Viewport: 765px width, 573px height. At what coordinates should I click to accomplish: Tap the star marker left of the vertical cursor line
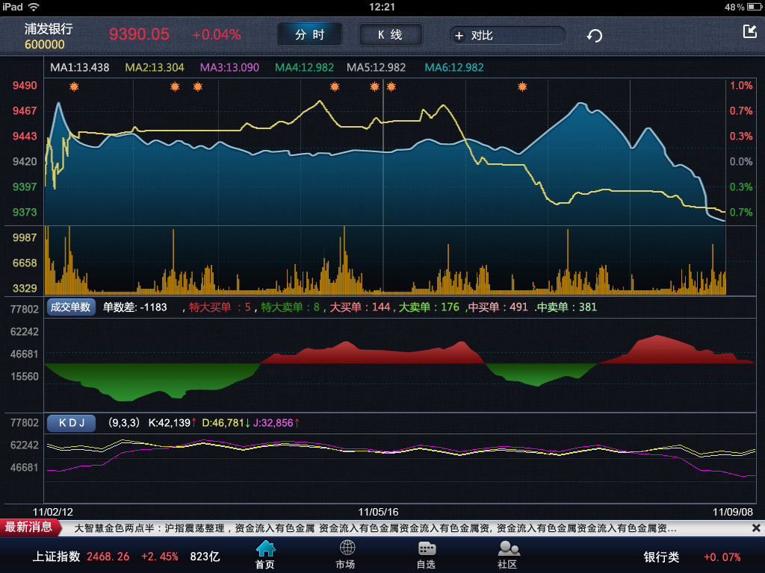pos(375,87)
